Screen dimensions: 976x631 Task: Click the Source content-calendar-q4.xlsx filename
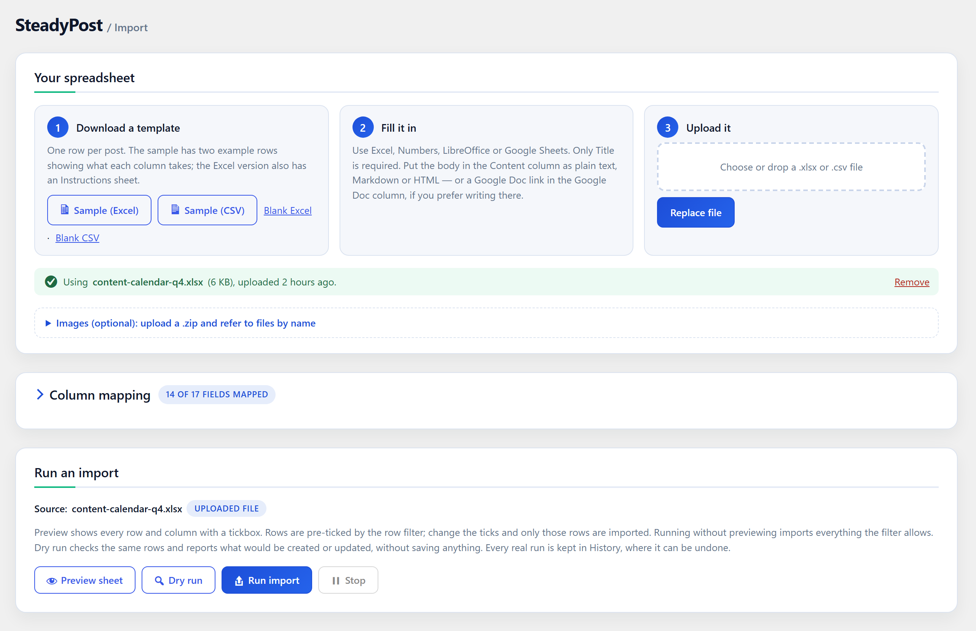(127, 509)
